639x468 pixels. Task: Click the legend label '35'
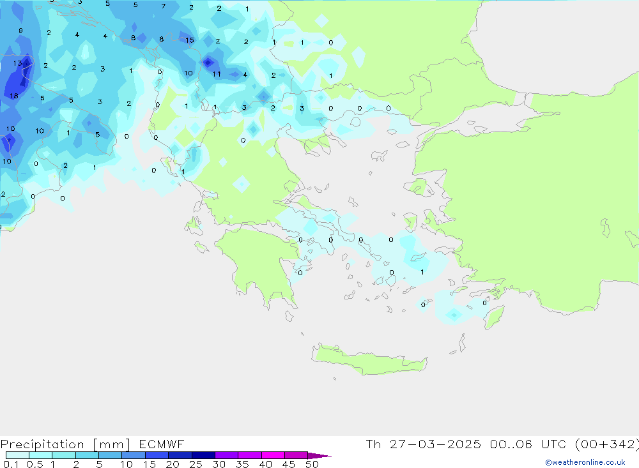pos(242,464)
